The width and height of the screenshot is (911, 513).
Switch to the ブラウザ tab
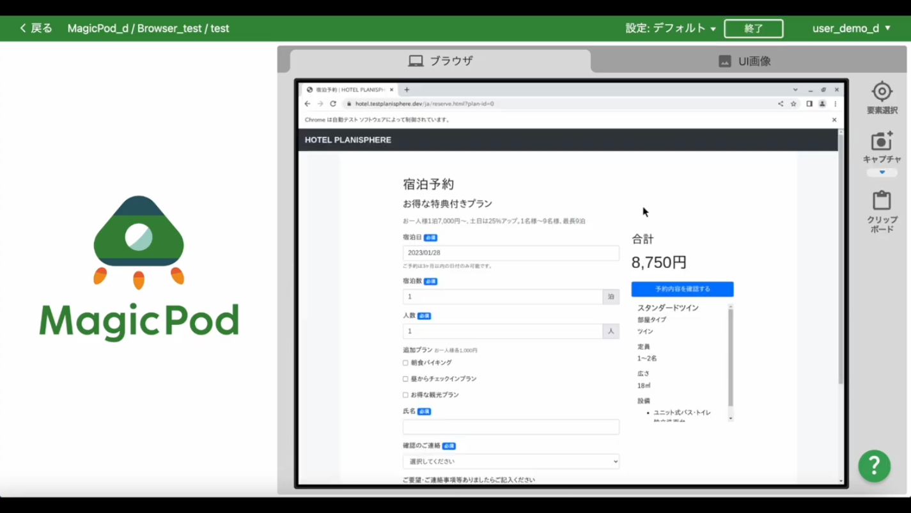tap(440, 61)
